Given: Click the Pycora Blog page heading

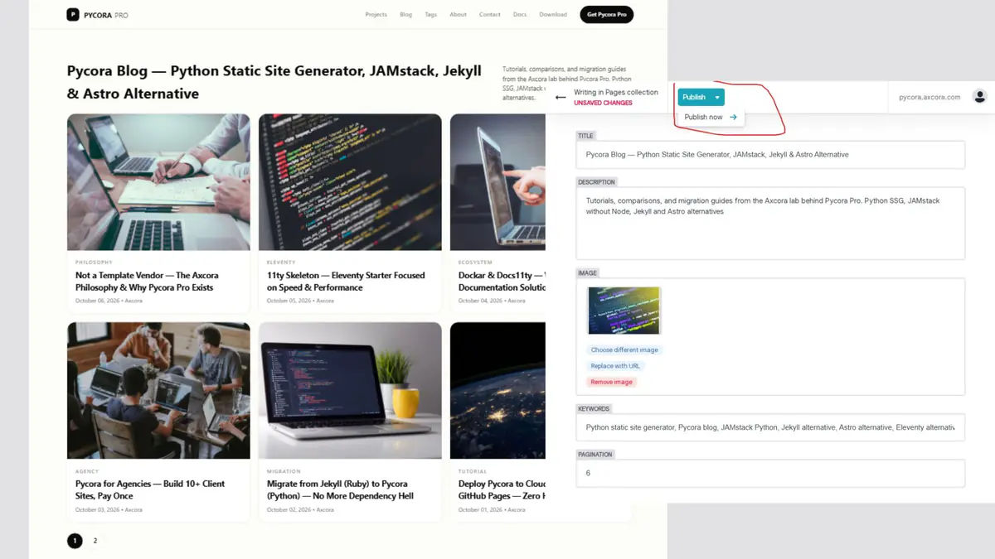Looking at the screenshot, I should [x=274, y=82].
